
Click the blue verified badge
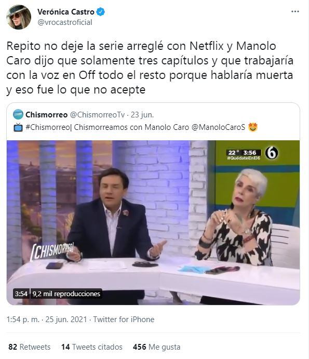tap(100, 11)
